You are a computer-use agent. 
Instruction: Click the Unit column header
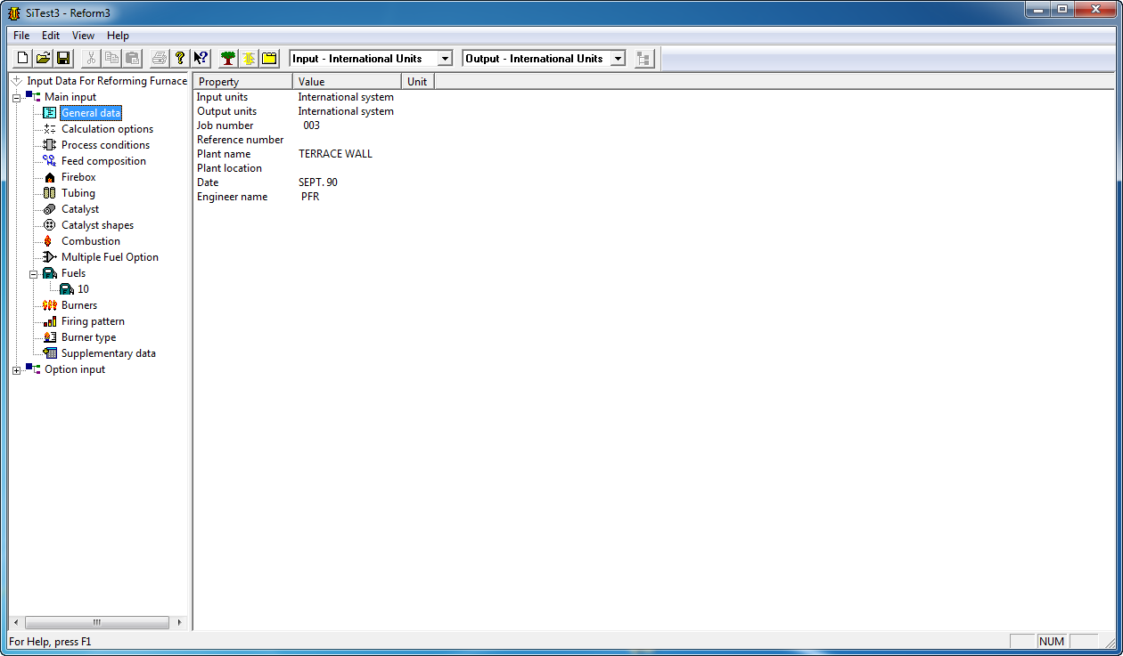click(418, 82)
